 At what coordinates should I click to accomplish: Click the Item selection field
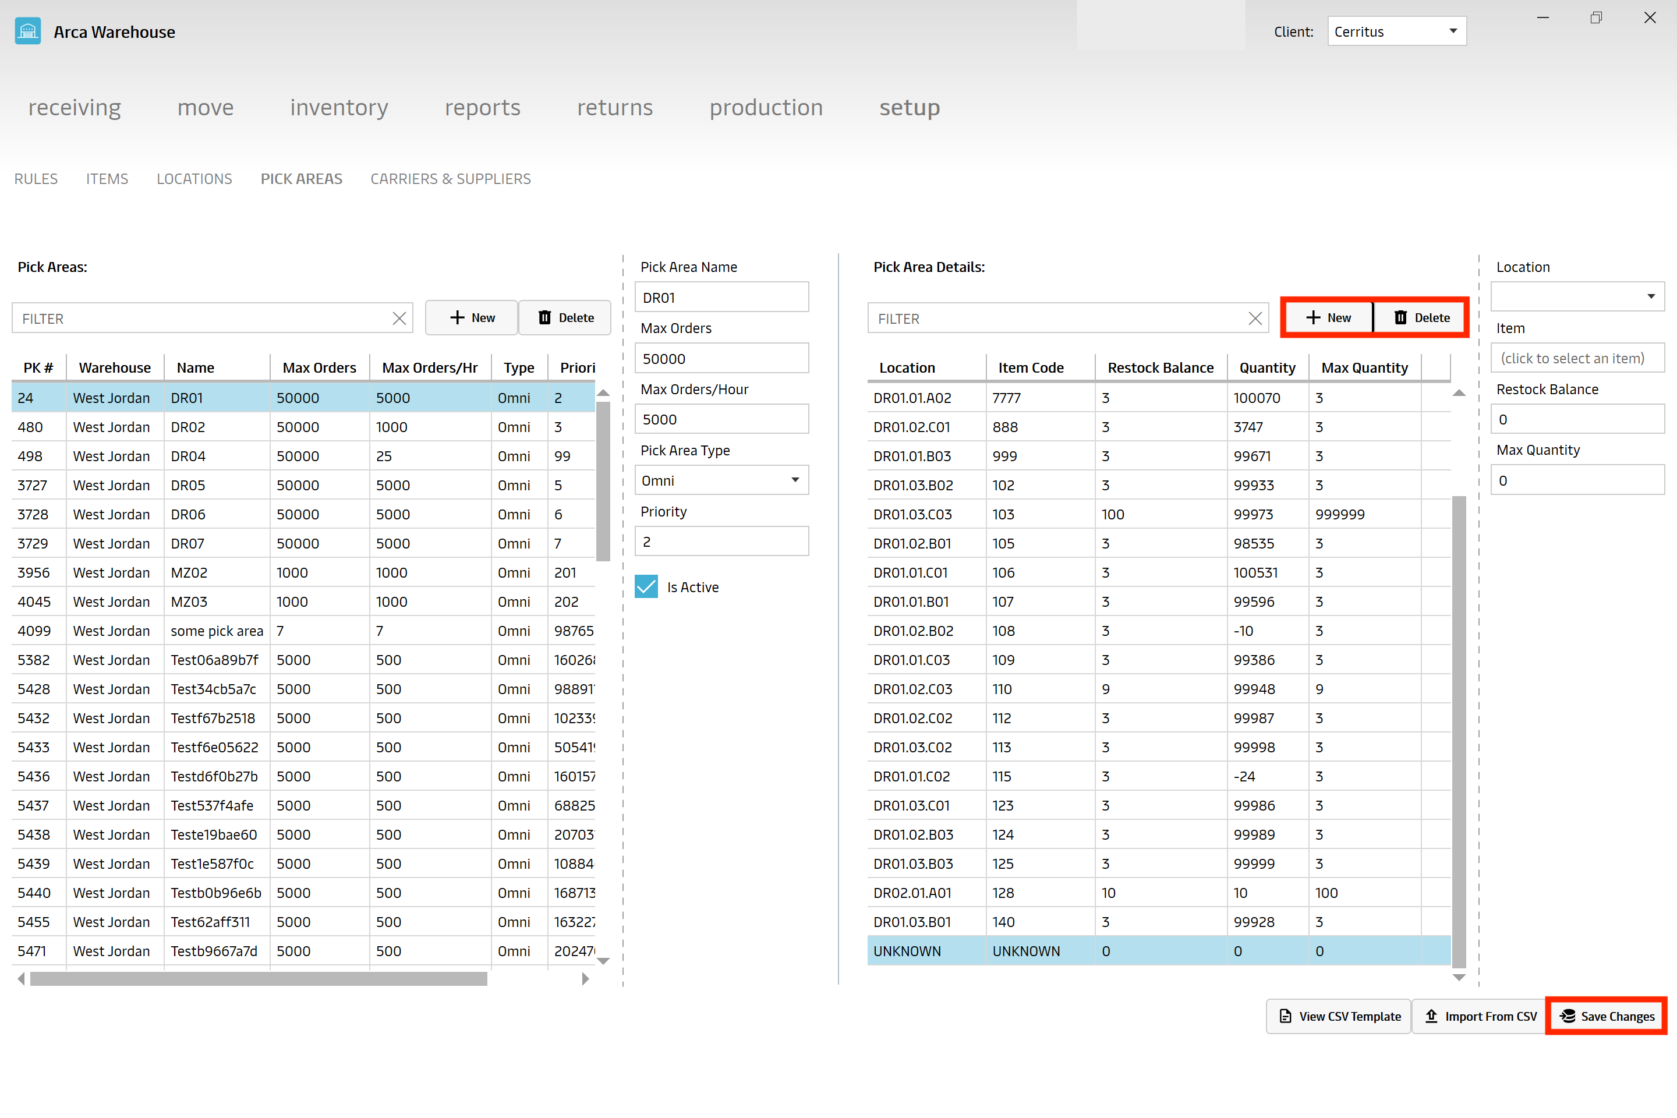point(1577,358)
